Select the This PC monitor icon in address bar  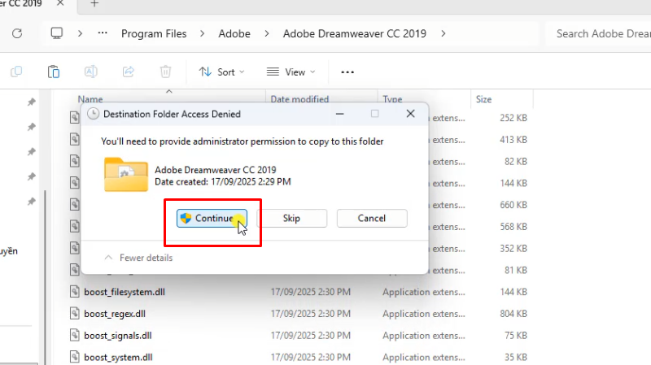(x=56, y=33)
